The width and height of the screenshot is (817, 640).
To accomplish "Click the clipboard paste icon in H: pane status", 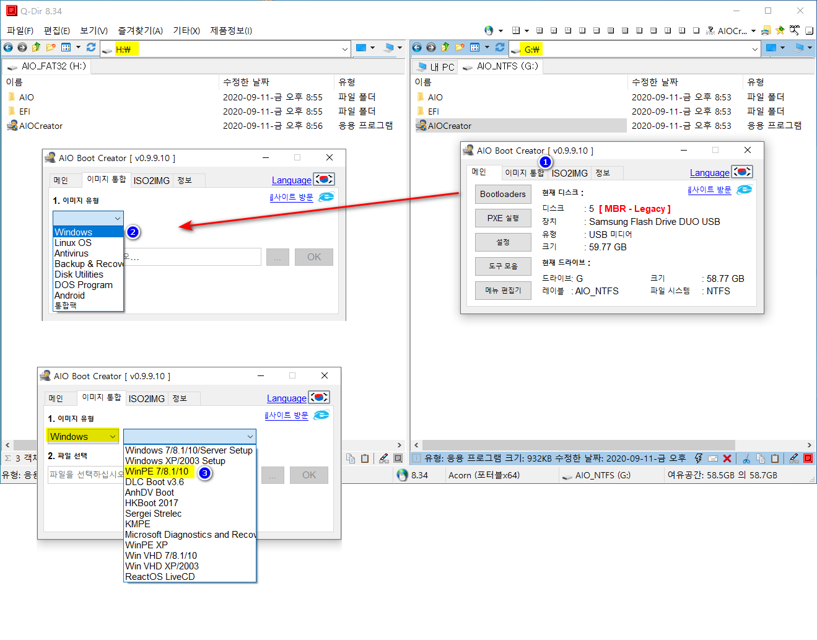I will pos(365,458).
